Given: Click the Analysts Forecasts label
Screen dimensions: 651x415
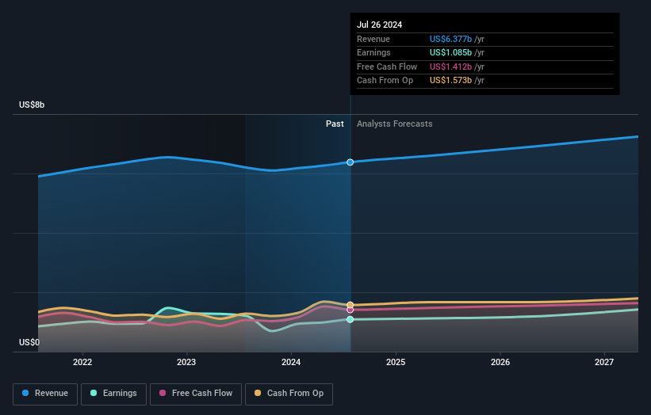Looking at the screenshot, I should pos(394,124).
